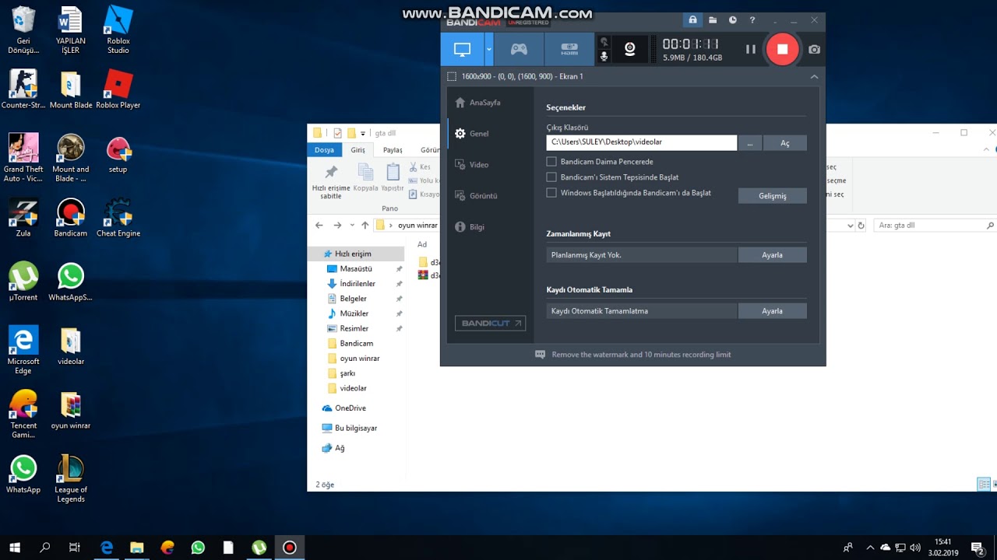Open recent locations dropdown in Explorer
The width and height of the screenshot is (997, 560).
(351, 226)
